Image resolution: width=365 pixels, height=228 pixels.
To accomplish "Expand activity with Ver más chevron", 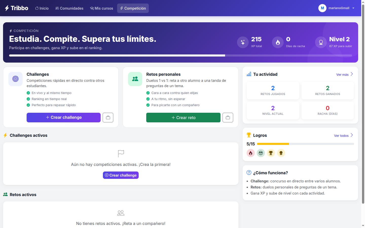I will [352, 74].
